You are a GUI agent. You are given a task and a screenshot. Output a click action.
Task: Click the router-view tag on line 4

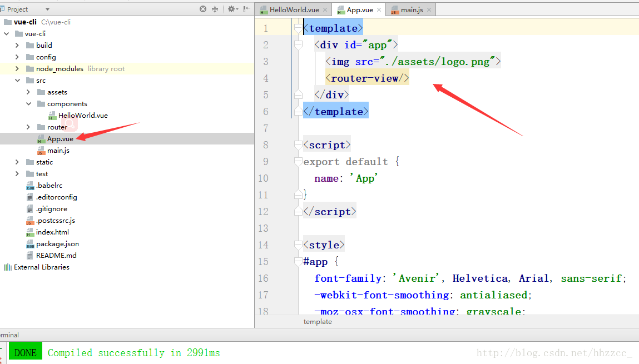(x=367, y=78)
